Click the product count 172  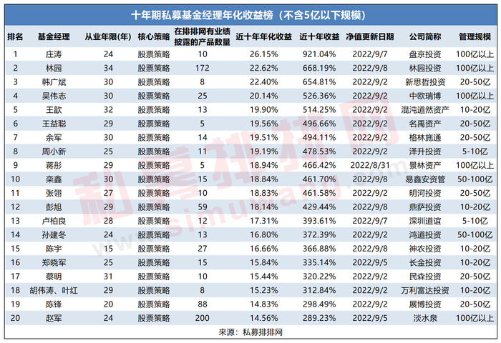(203, 69)
